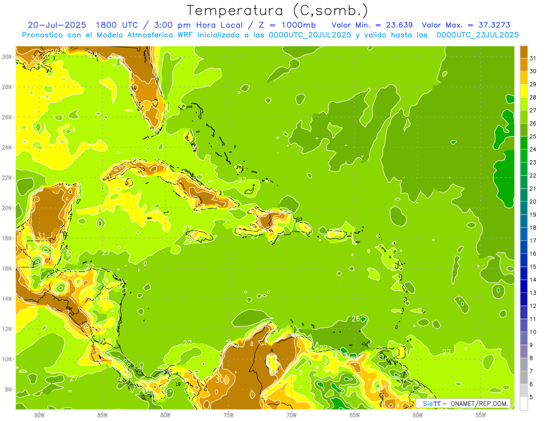Click the "20N" latitude axis label
The image size is (545, 421).
click(7, 208)
